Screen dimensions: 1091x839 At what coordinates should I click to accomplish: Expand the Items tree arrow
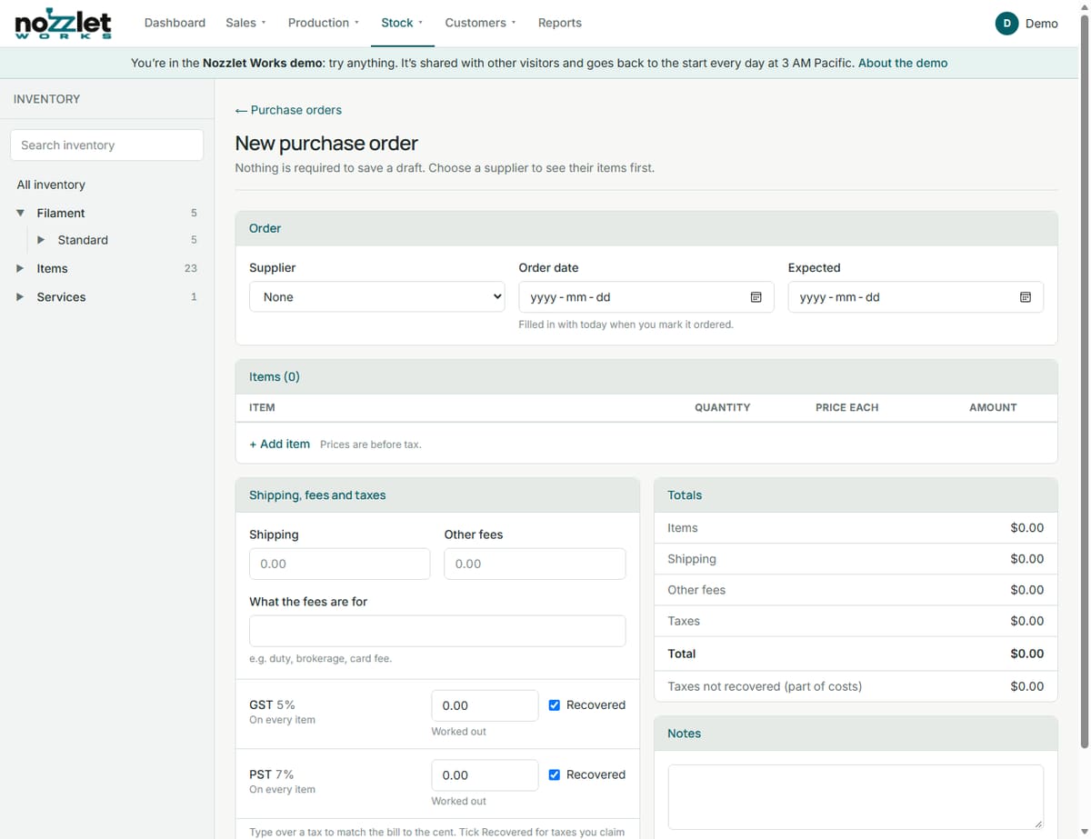(20, 268)
